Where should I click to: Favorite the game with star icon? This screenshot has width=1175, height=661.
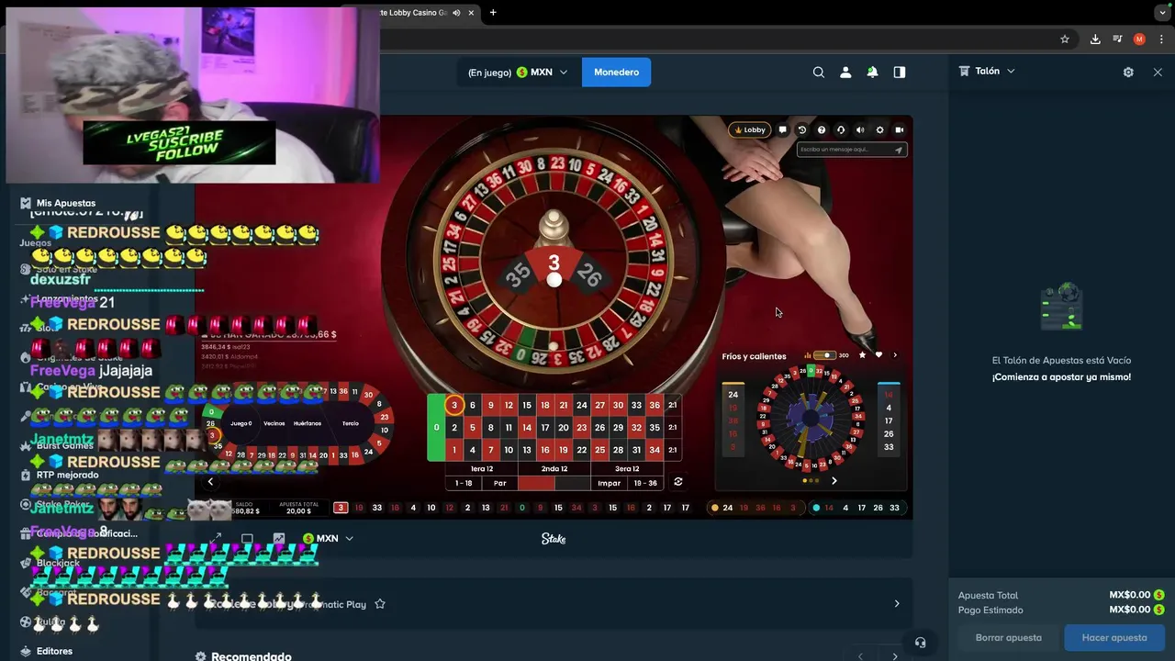[x=380, y=604]
